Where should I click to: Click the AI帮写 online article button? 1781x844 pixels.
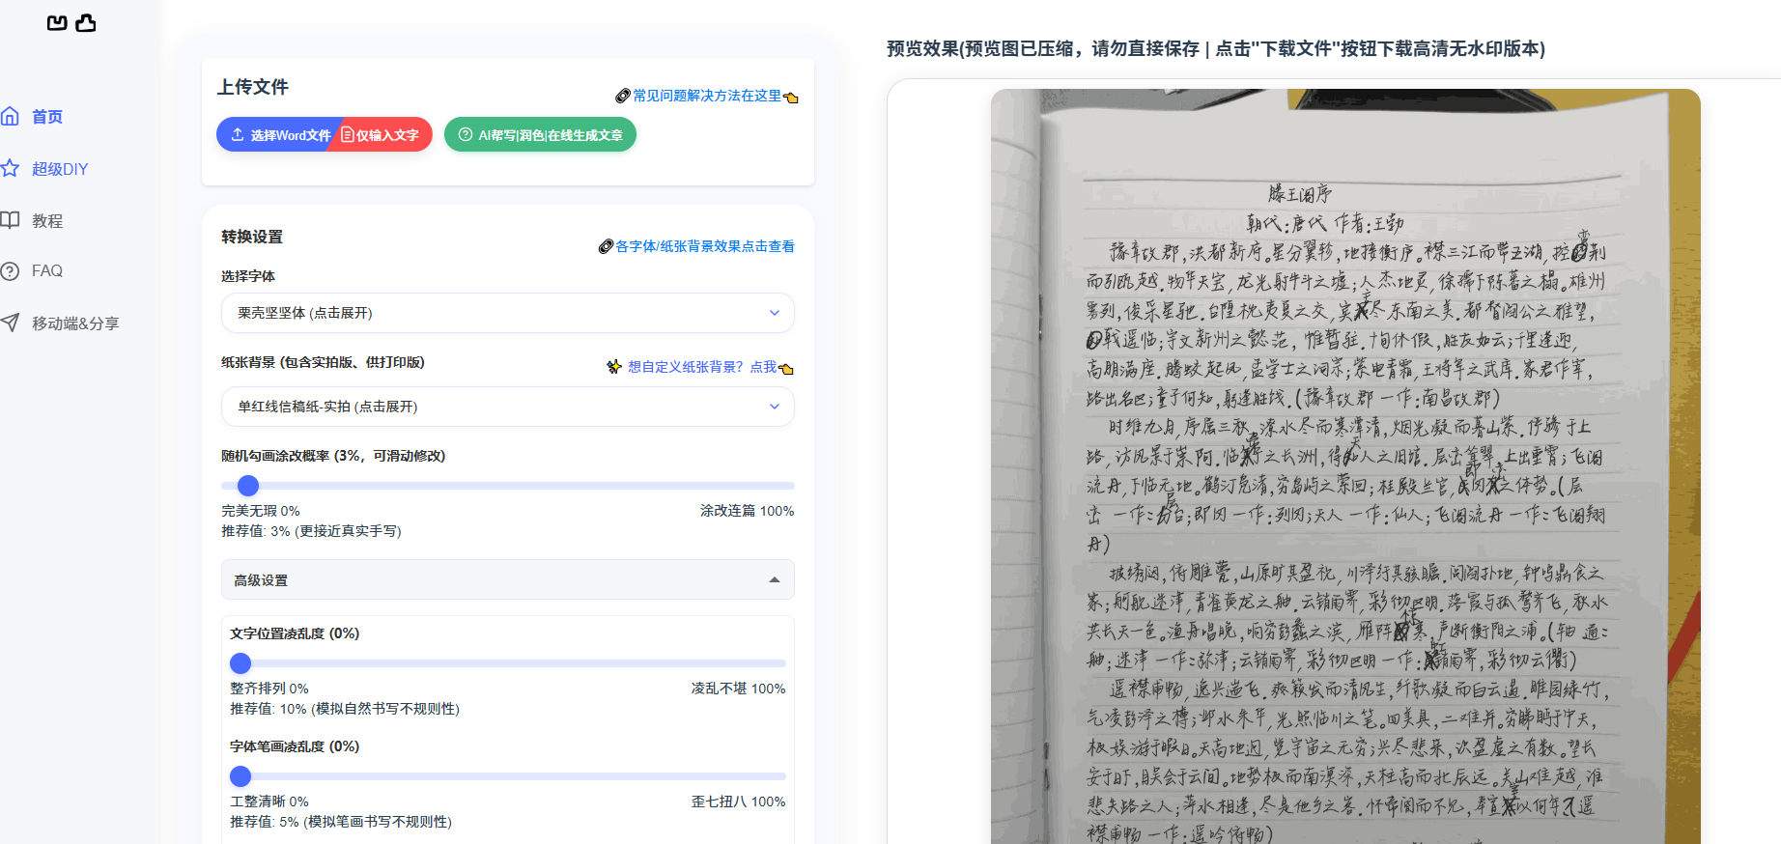(540, 135)
